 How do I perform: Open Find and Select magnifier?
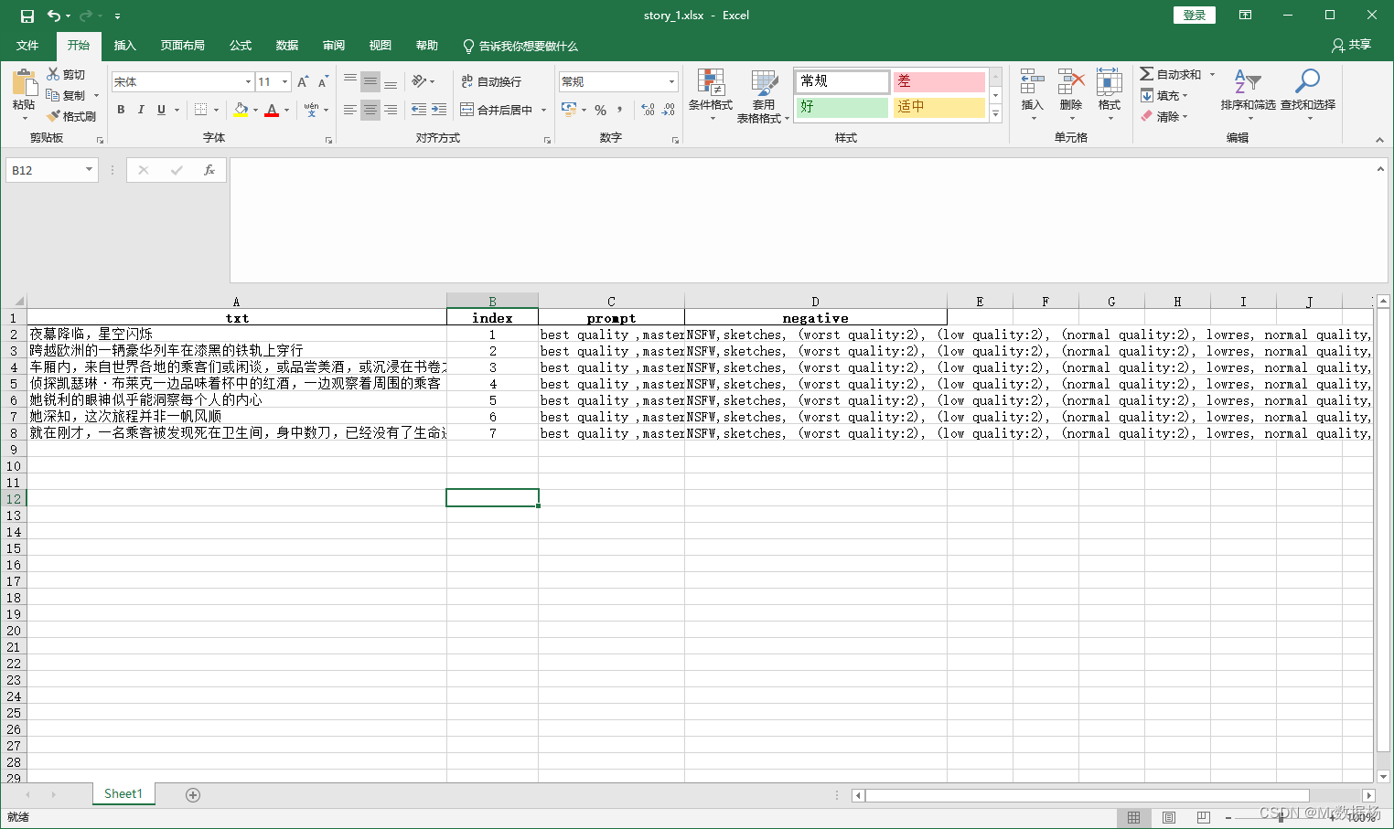1307,94
